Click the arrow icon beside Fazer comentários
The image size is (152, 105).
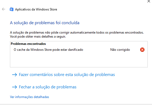pos(15,75)
